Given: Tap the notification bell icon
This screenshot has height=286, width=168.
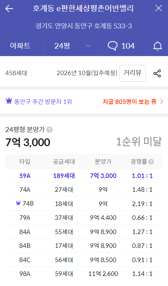Looking at the screenshot, I should (x=158, y=46).
